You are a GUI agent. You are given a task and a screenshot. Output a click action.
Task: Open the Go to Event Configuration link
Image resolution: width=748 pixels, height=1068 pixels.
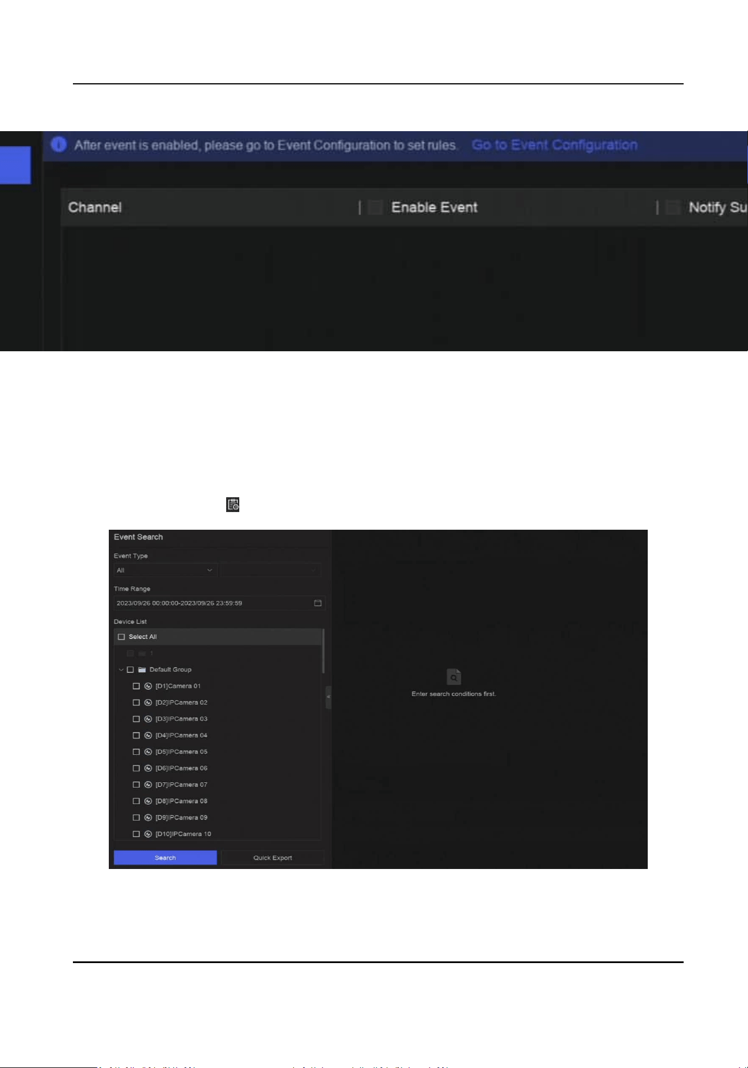pyautogui.click(x=554, y=145)
